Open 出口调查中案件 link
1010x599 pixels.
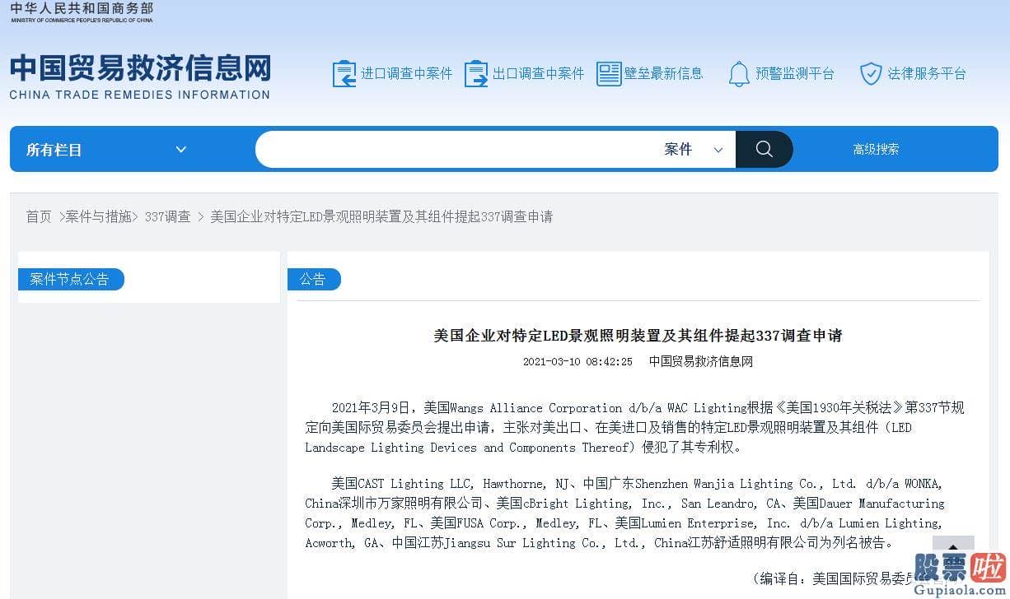click(x=539, y=73)
